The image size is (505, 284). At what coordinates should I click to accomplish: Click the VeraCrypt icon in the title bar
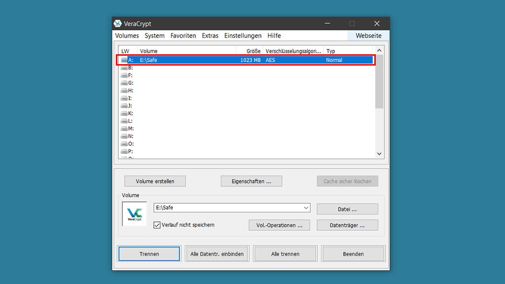[x=118, y=23]
